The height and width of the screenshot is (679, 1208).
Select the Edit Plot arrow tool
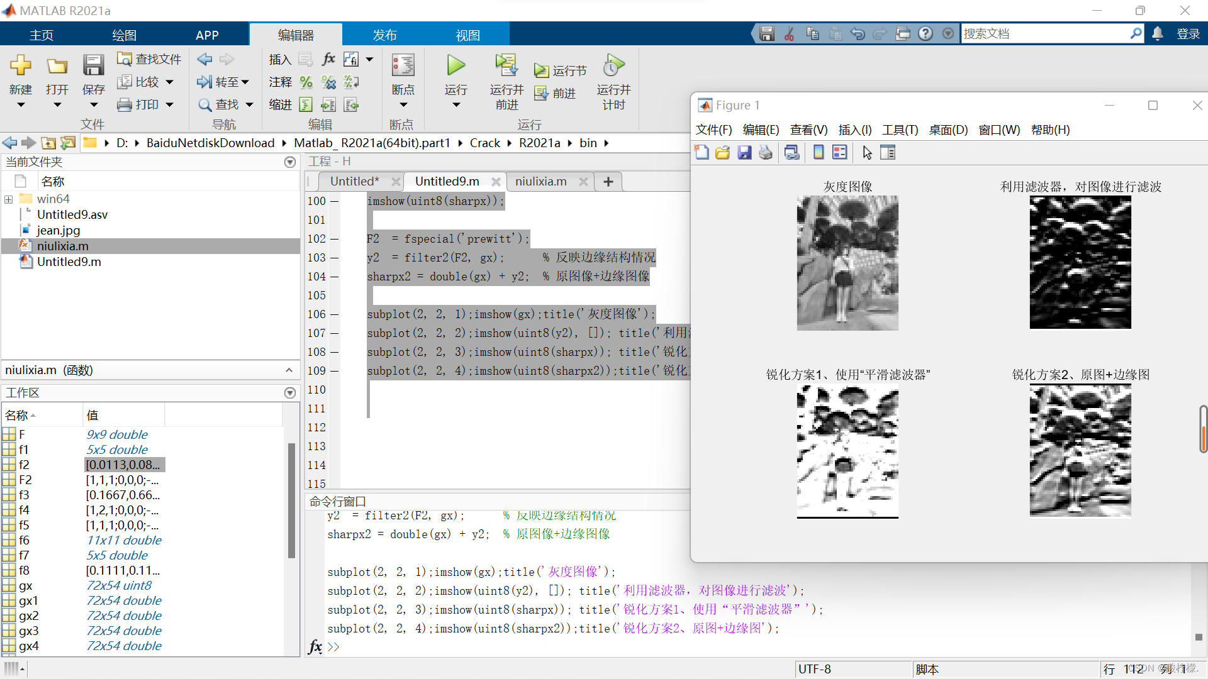tap(867, 153)
